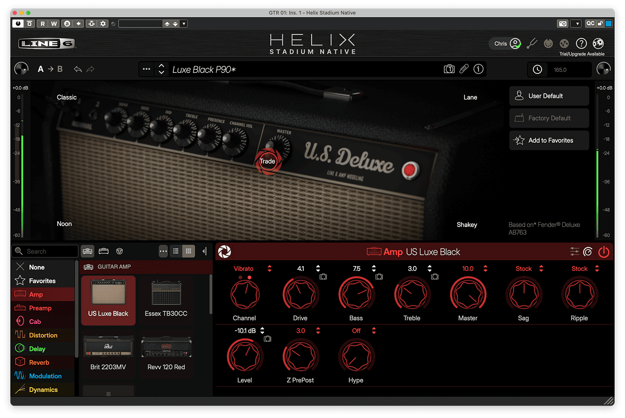Bypass the Amp block with the power button
Viewport: 625px width, 418px height.
(x=604, y=252)
